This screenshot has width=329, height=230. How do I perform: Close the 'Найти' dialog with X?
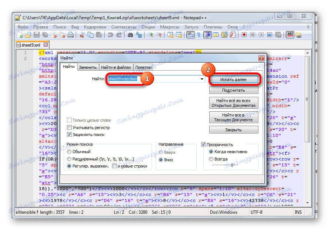click(261, 58)
